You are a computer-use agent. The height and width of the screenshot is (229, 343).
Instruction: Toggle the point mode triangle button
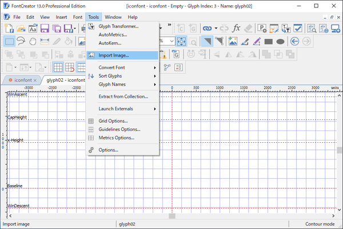tap(219, 41)
